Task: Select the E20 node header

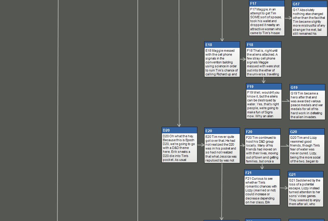Action: coord(222,131)
